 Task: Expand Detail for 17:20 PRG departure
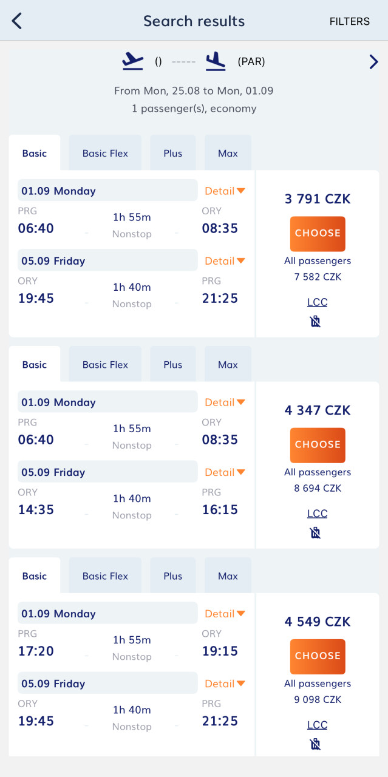click(225, 614)
